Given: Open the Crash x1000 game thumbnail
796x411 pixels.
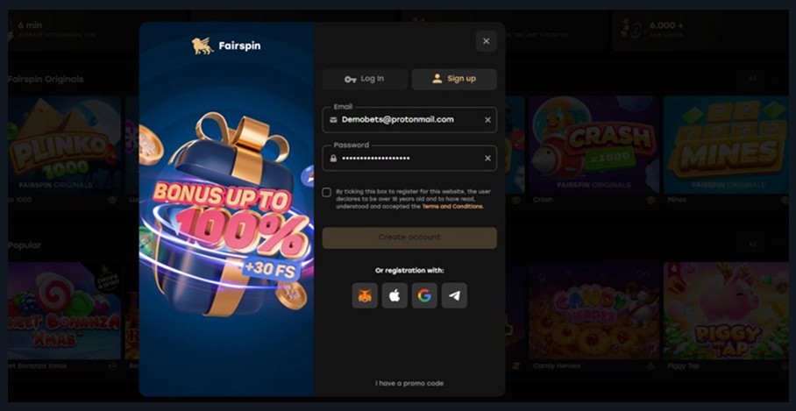Looking at the screenshot, I should (x=593, y=145).
